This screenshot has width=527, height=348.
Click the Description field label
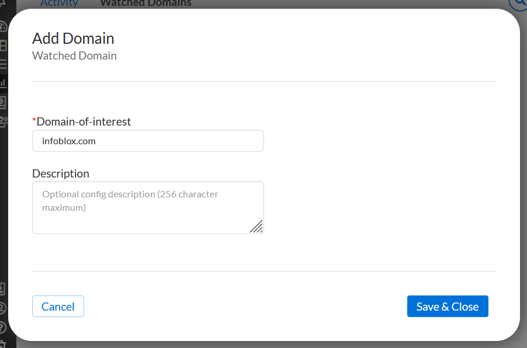(61, 173)
